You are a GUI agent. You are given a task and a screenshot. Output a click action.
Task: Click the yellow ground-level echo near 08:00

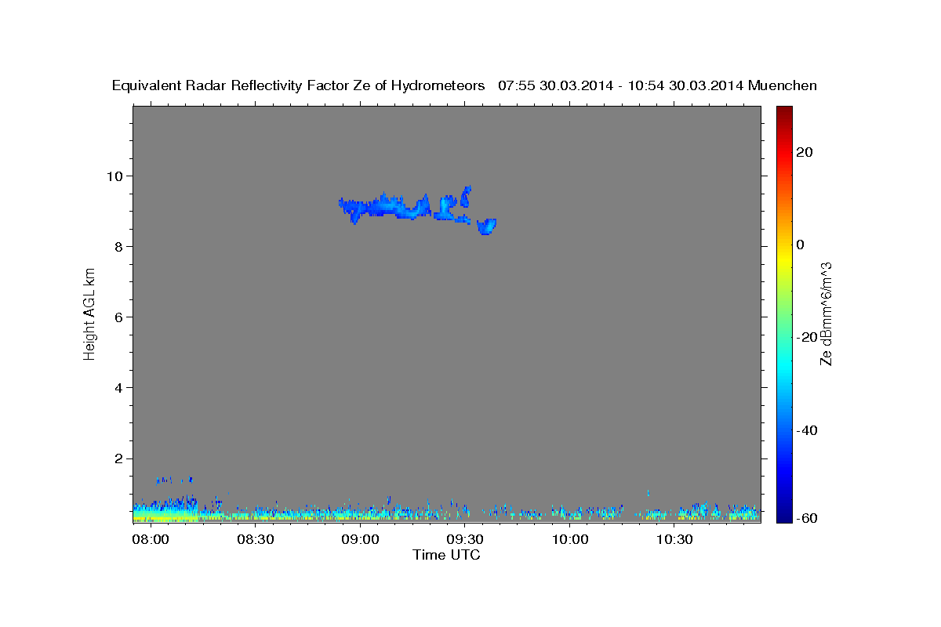pos(165,517)
